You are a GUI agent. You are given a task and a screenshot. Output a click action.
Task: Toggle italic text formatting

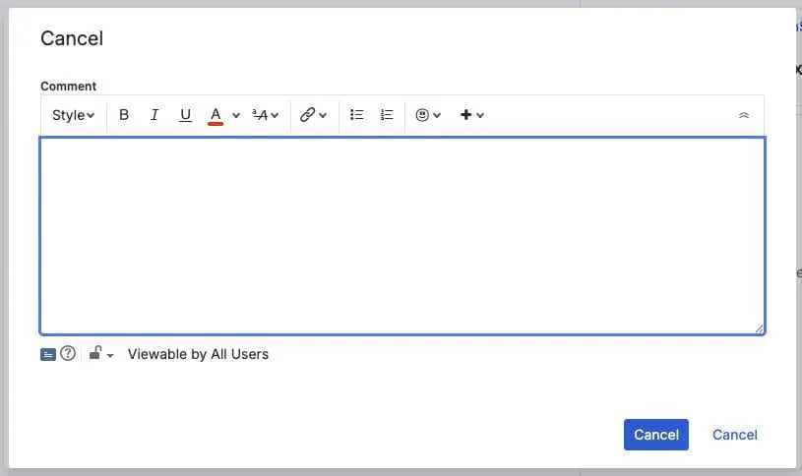point(154,115)
